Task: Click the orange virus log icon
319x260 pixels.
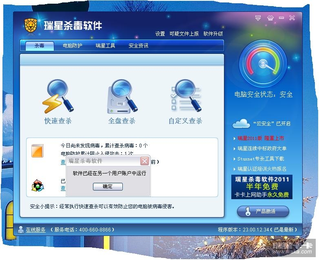Action: tap(38, 151)
